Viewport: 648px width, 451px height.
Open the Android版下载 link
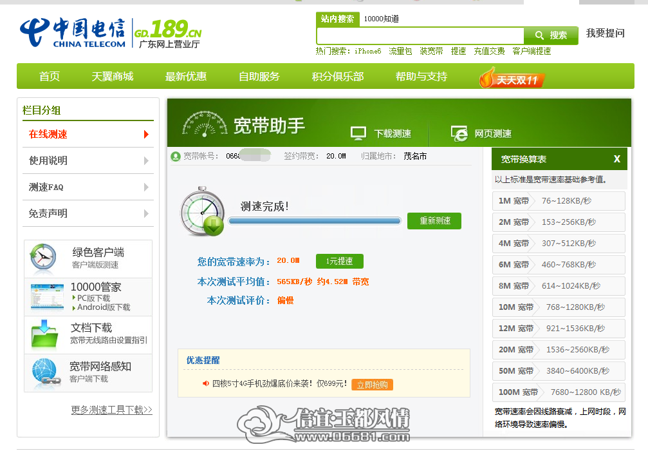[x=104, y=307]
